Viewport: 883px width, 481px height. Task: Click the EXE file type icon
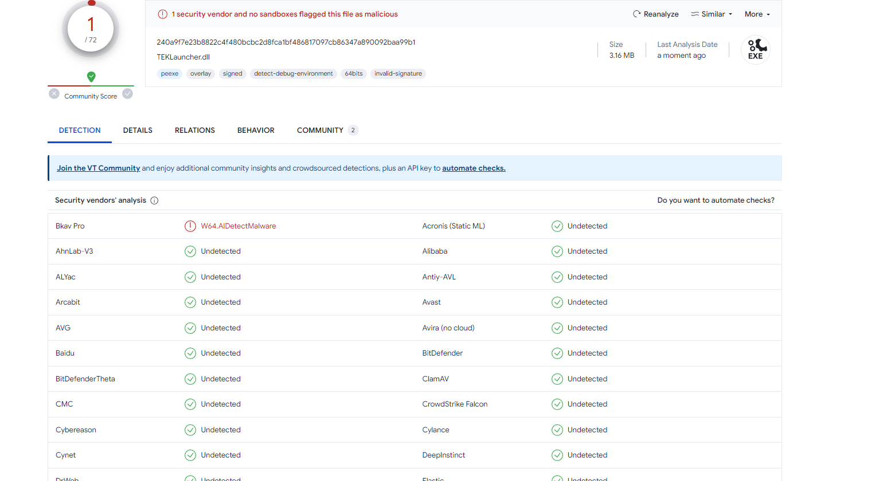point(756,50)
